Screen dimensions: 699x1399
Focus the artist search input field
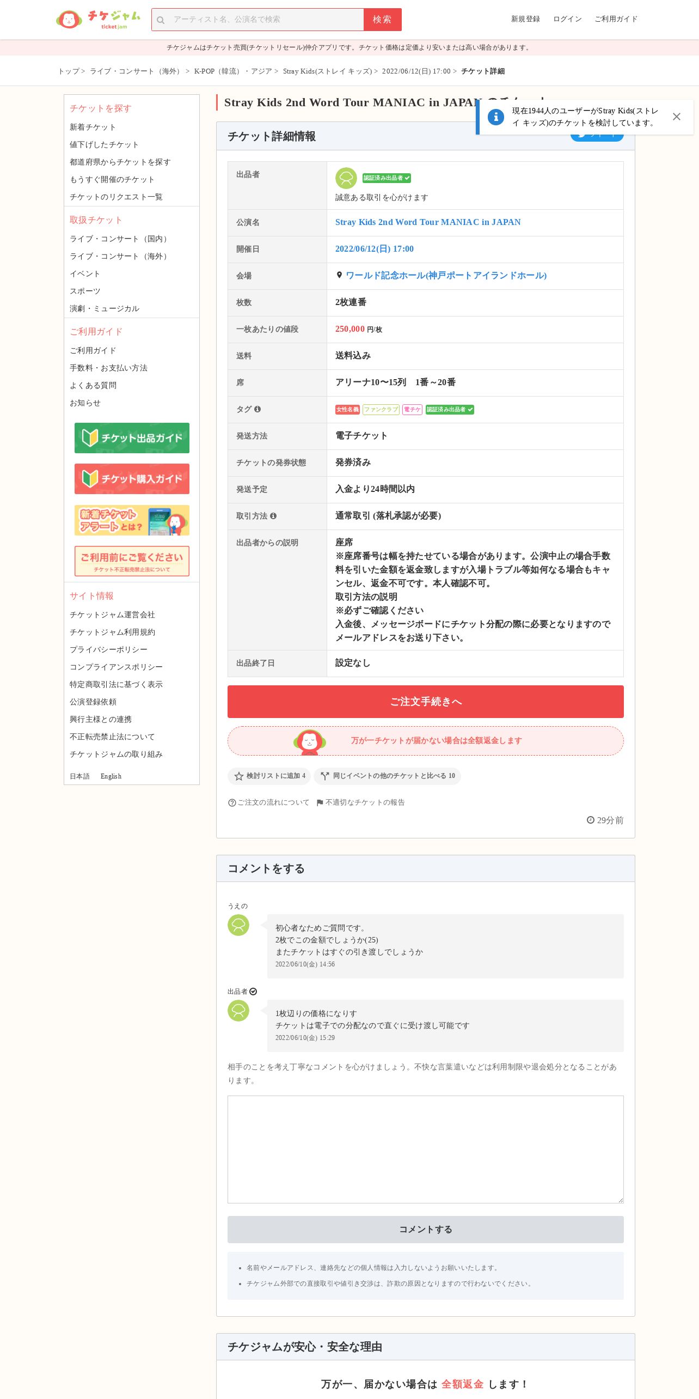[x=267, y=20]
